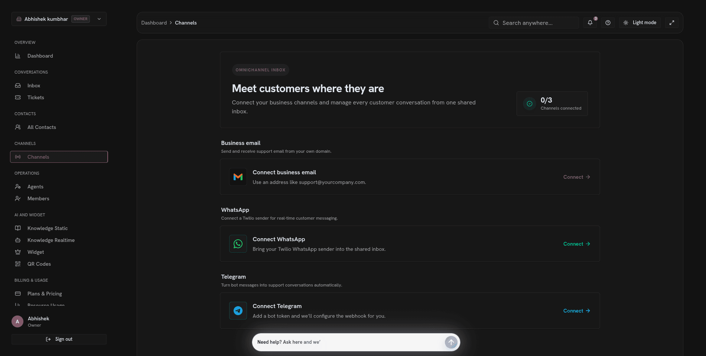
Task: Click the Widget icon in sidebar
Action: (18, 252)
